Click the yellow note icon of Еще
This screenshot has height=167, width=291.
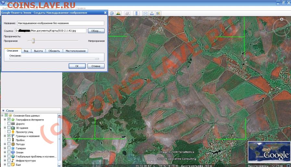coord(13,165)
